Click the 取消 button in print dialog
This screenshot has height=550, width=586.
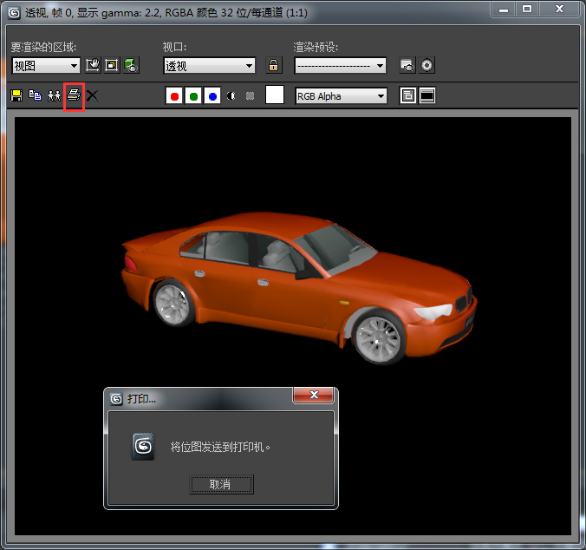click(x=221, y=484)
